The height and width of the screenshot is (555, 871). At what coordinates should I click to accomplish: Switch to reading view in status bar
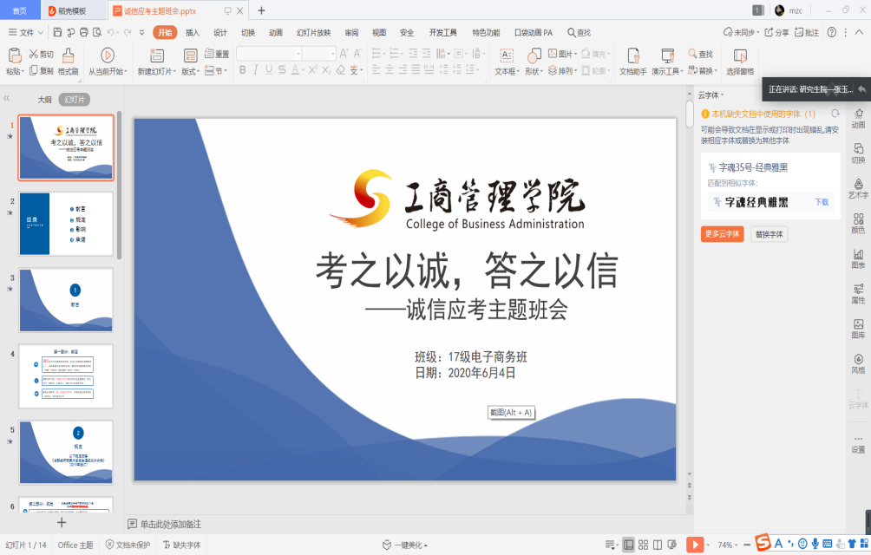657,545
